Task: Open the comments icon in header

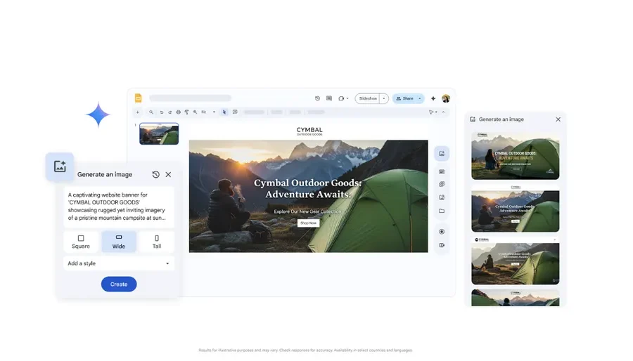Action: [329, 98]
